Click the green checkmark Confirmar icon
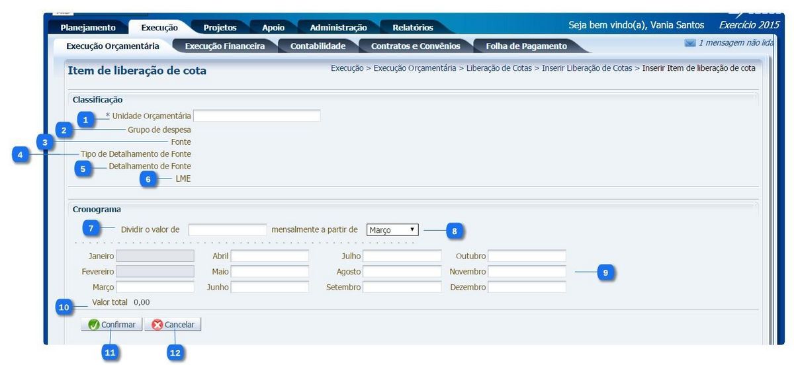The image size is (794, 365). (x=94, y=325)
